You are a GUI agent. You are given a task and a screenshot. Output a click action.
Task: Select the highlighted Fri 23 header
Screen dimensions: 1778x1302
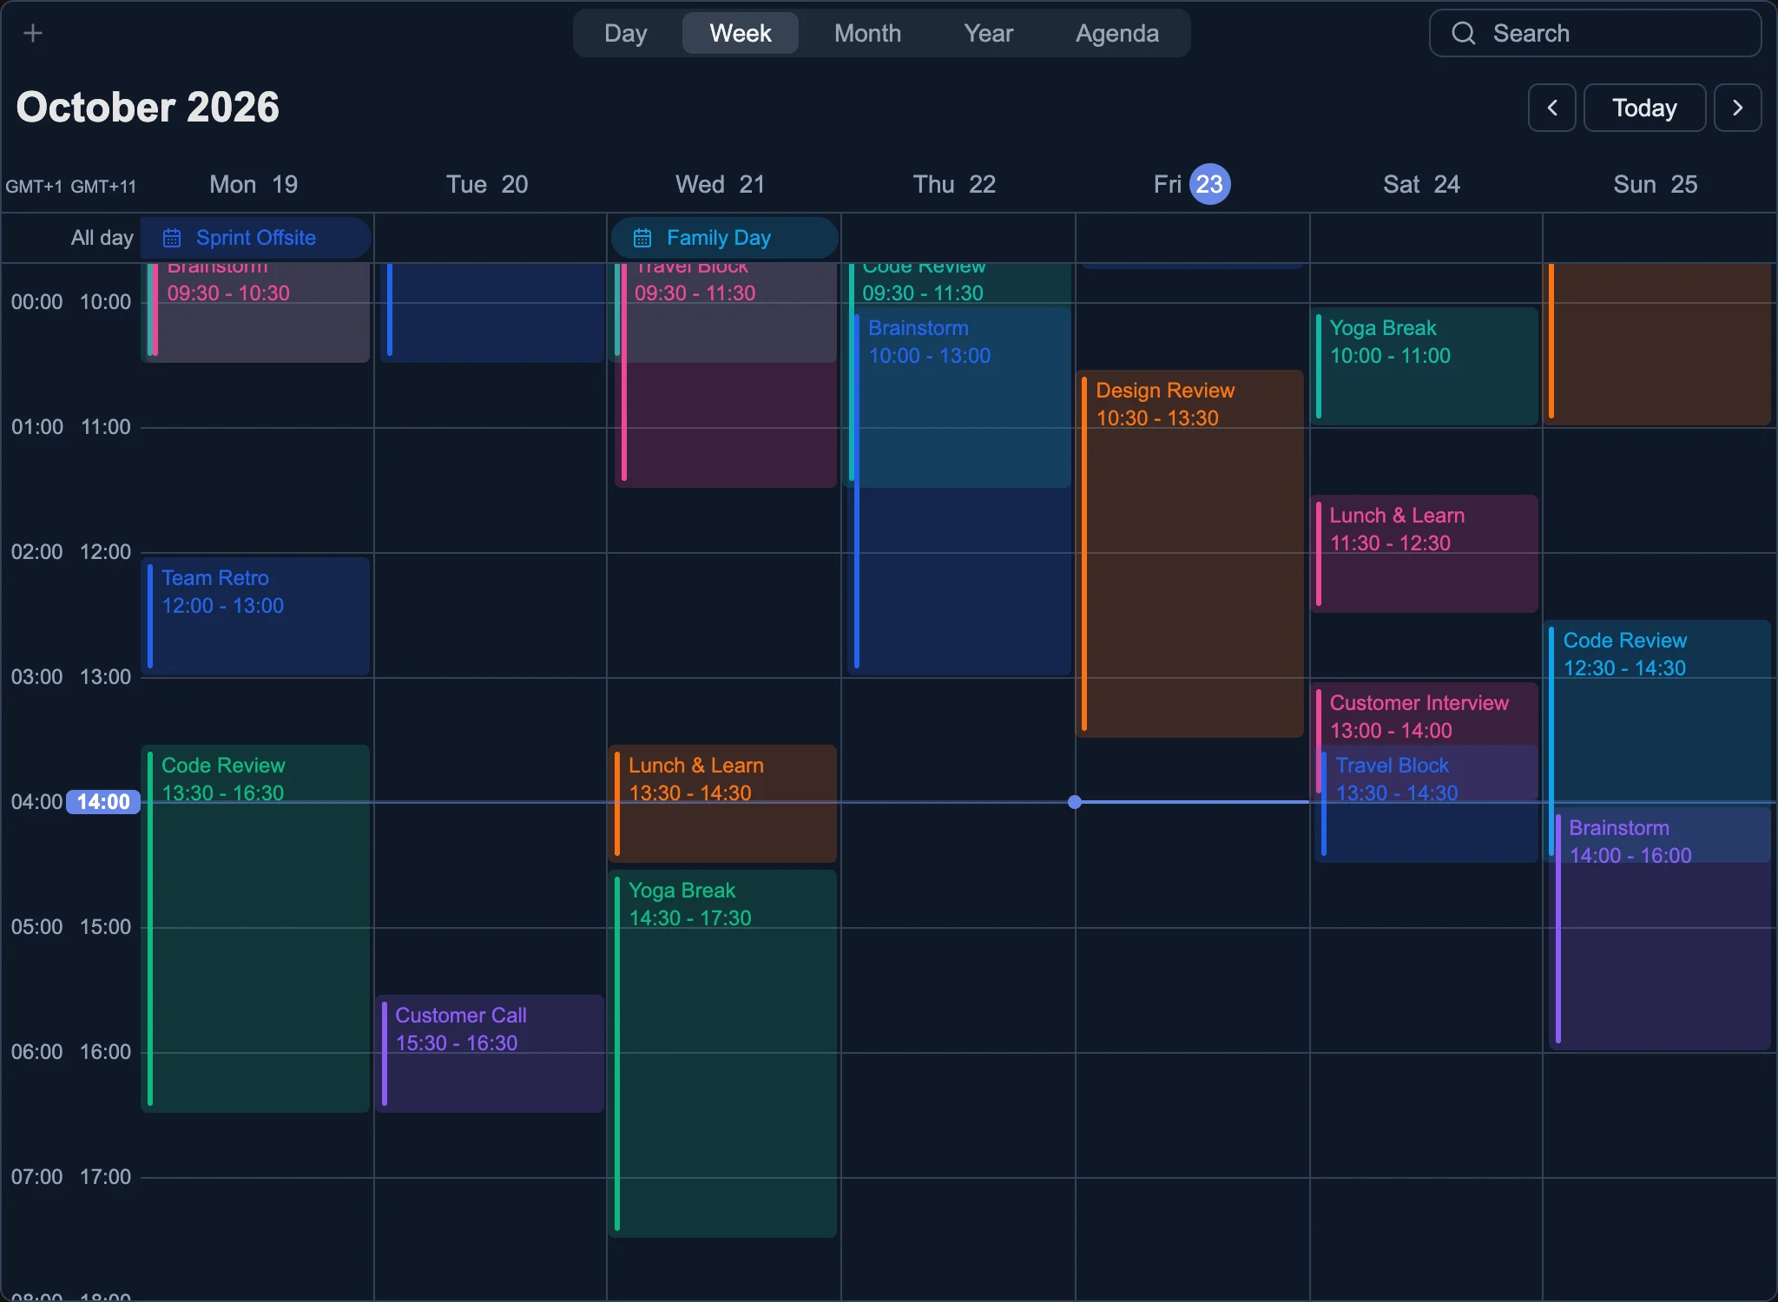pos(1191,184)
